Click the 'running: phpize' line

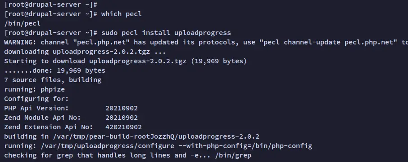(x=34, y=89)
